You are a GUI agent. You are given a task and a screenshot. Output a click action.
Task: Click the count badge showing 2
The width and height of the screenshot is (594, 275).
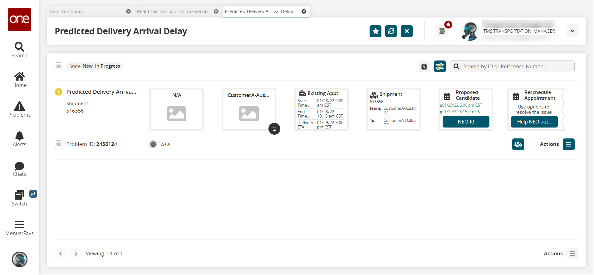point(274,129)
